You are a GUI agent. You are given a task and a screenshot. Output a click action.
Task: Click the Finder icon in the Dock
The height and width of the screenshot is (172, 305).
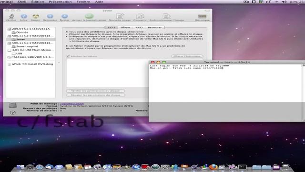[x=20, y=167]
